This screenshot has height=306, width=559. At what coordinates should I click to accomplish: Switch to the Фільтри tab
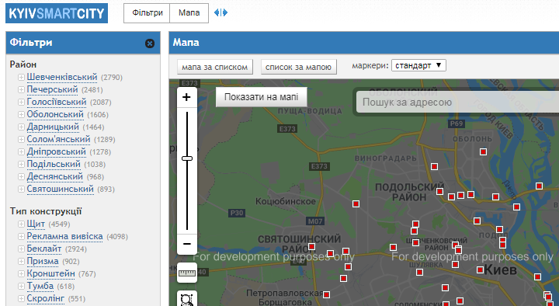[x=147, y=13]
